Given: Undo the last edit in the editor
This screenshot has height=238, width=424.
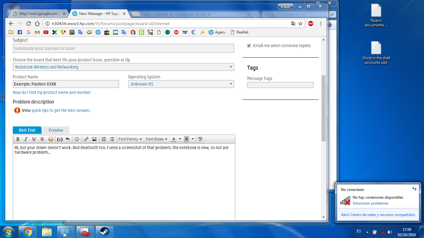Looking at the screenshot, I should (x=68, y=139).
